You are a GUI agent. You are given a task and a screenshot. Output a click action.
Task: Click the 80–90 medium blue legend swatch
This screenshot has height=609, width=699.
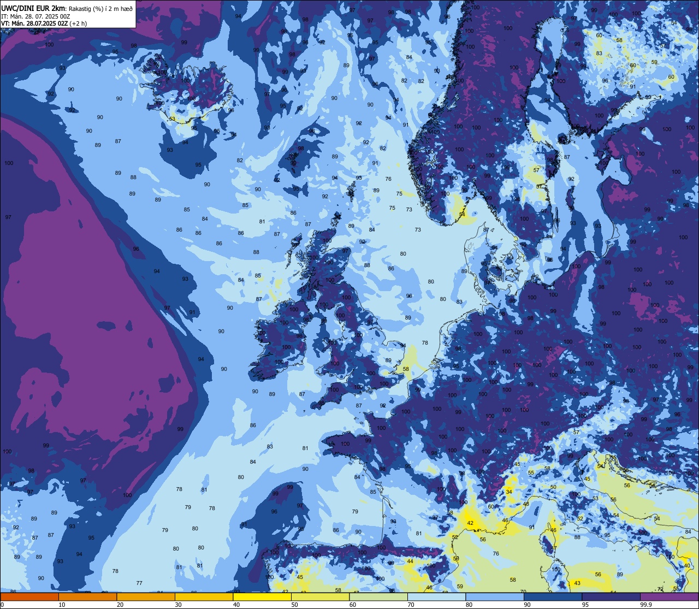point(495,597)
